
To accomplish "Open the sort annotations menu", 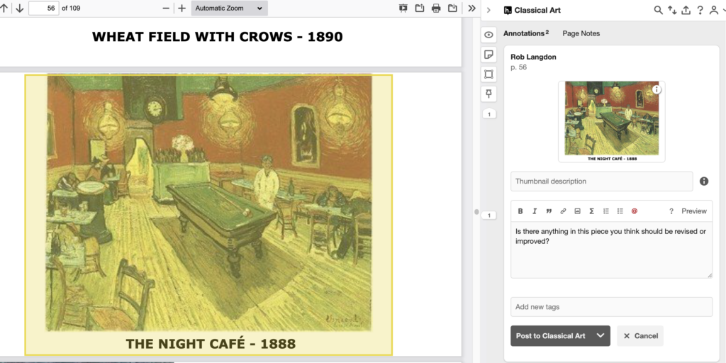I will 672,10.
